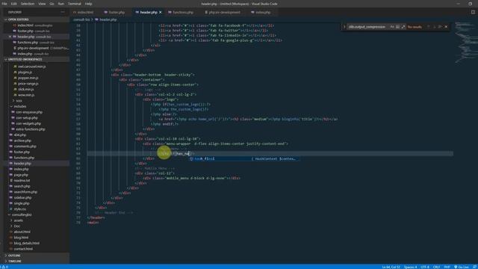Change CRLF end of line sequence

(436, 267)
